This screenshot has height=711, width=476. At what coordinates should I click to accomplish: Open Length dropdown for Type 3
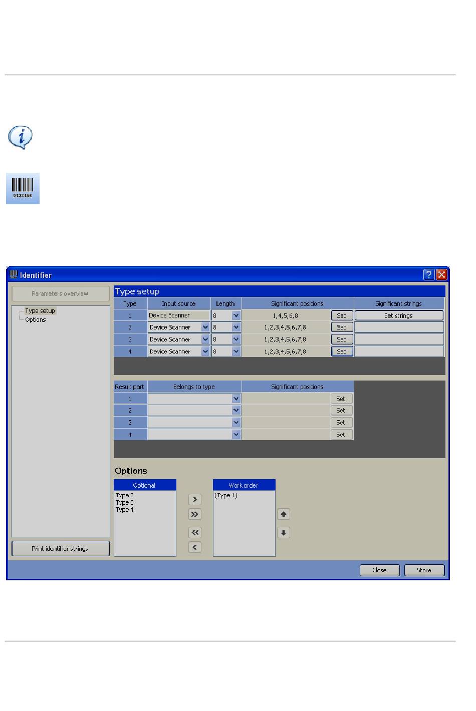click(x=236, y=339)
